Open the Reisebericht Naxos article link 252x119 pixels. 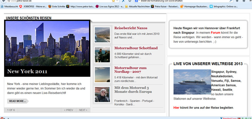[131, 28]
